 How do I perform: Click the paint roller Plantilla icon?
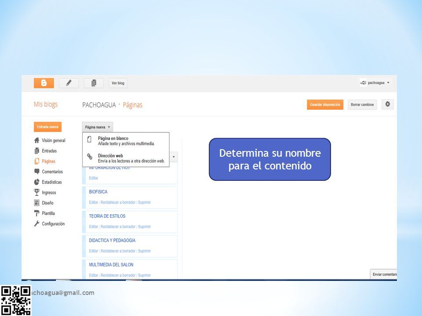point(37,213)
